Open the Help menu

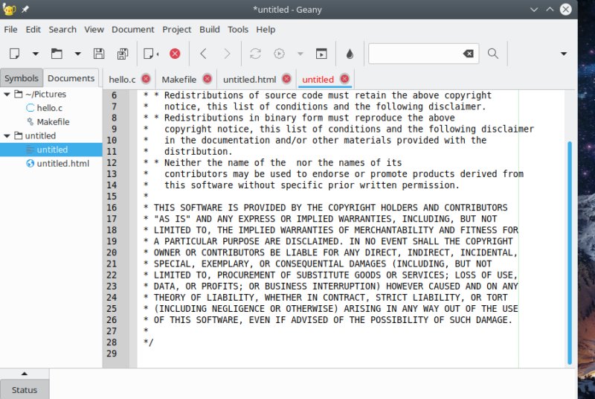(266, 29)
